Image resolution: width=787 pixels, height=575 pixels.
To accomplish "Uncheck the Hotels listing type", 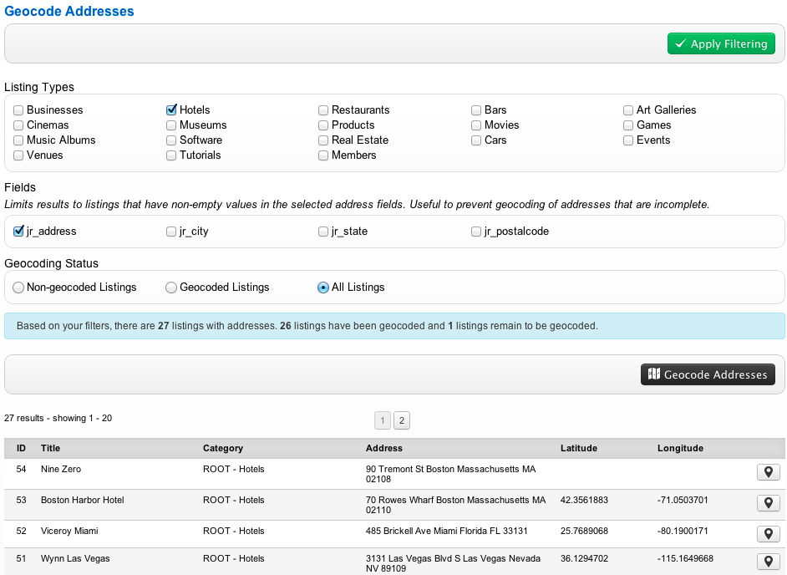I will pos(171,109).
